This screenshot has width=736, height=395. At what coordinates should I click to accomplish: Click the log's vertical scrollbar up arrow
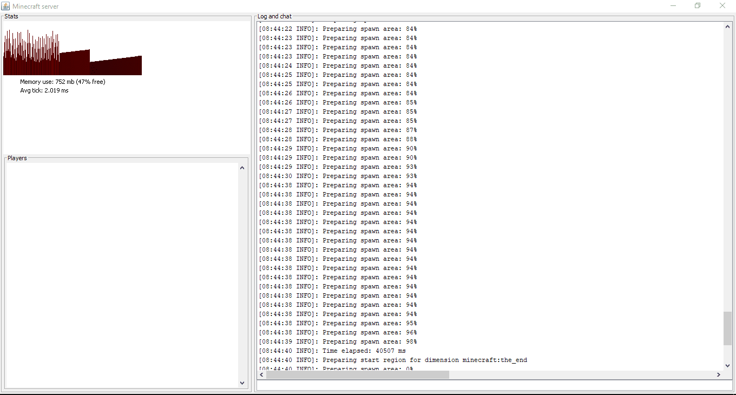pyautogui.click(x=727, y=27)
